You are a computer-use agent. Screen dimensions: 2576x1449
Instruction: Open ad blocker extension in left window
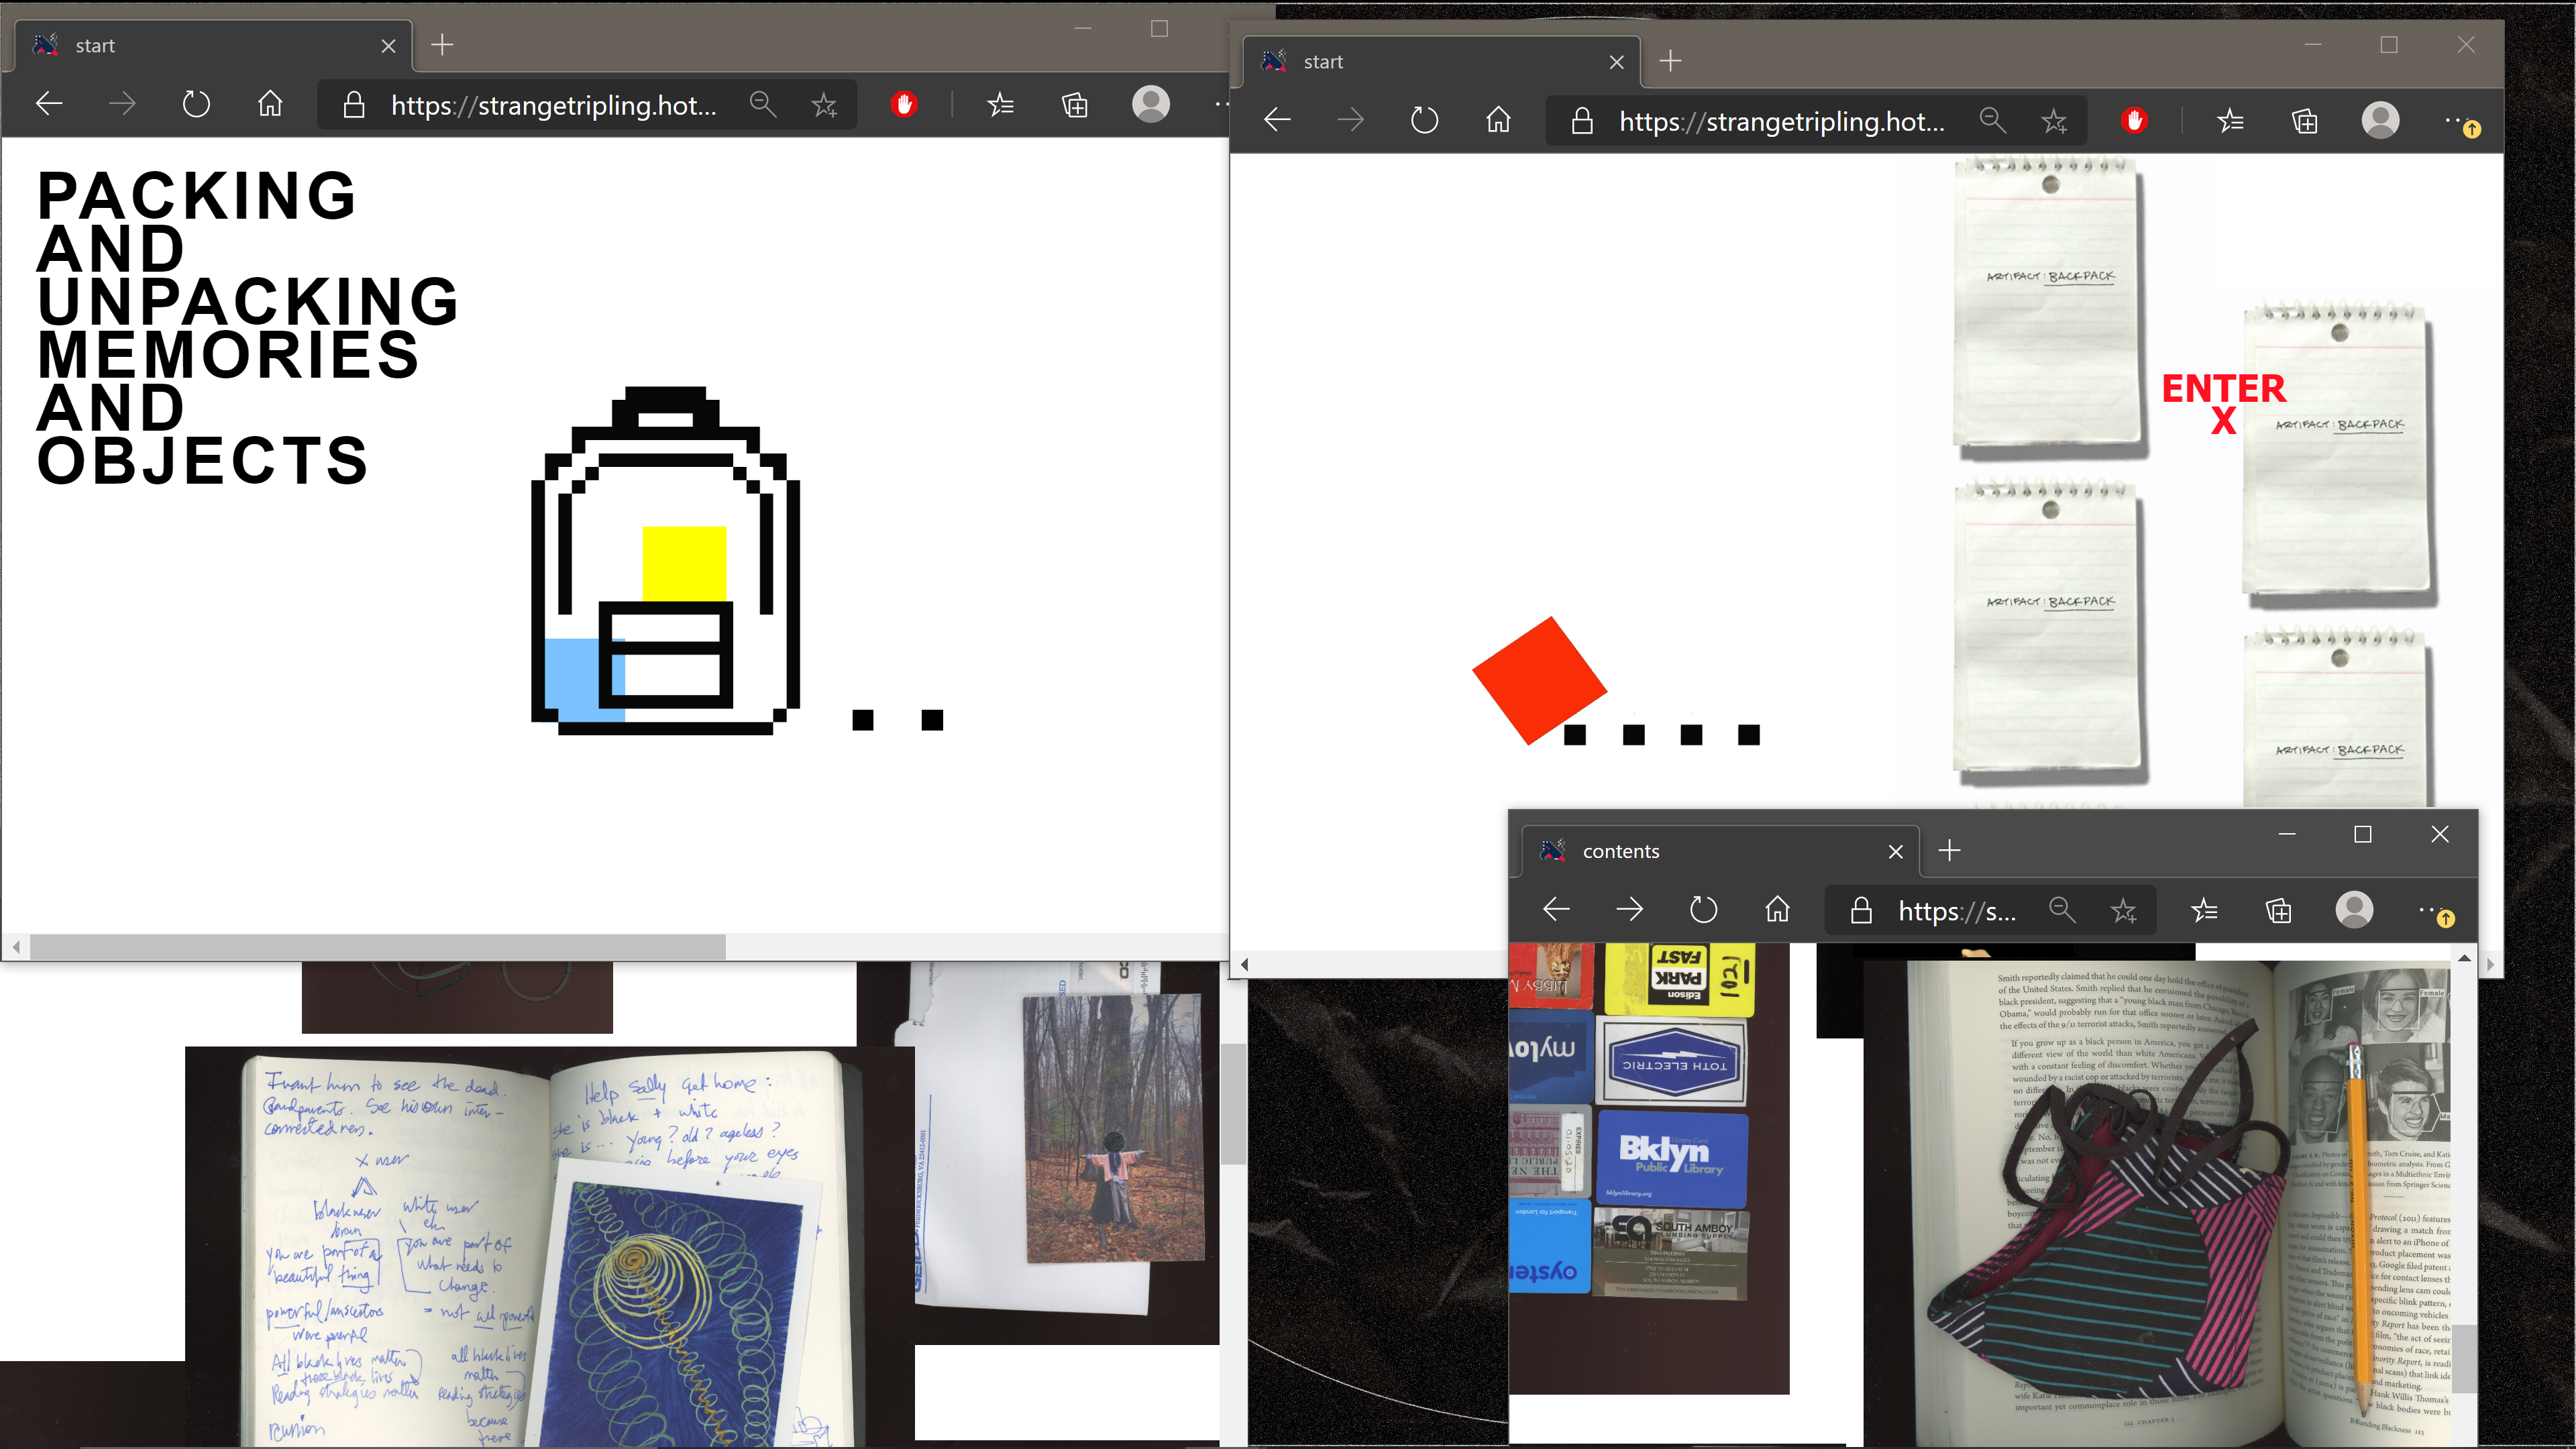(904, 104)
